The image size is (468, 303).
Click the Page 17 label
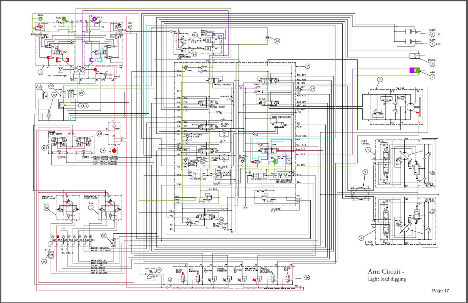pyautogui.click(x=440, y=291)
